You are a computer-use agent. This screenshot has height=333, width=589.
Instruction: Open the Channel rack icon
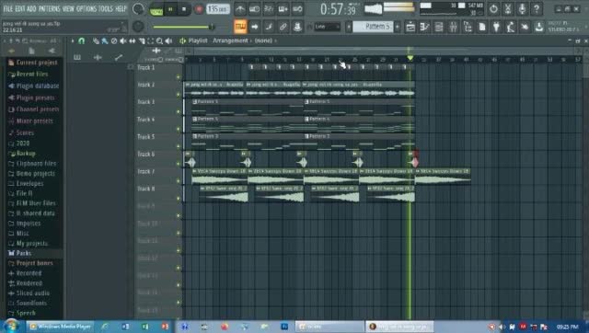(439, 27)
